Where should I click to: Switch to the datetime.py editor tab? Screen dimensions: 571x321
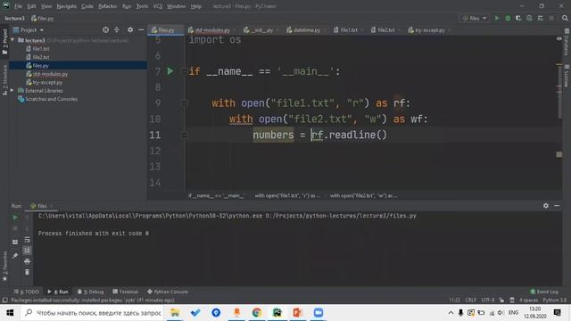pos(306,29)
